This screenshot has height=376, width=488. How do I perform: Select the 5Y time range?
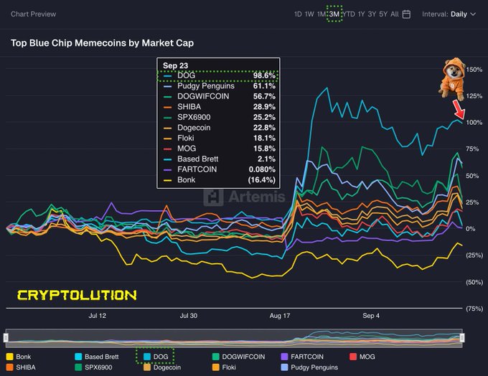[383, 14]
